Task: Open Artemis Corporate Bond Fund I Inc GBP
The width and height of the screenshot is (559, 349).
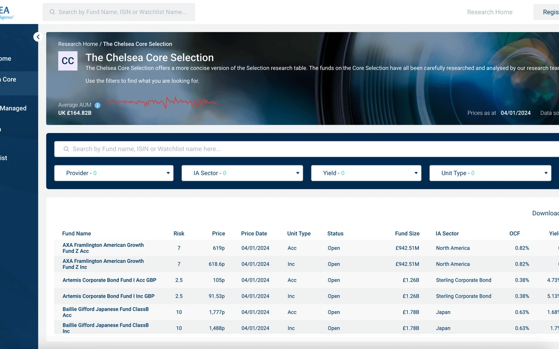Action: tap(108, 296)
